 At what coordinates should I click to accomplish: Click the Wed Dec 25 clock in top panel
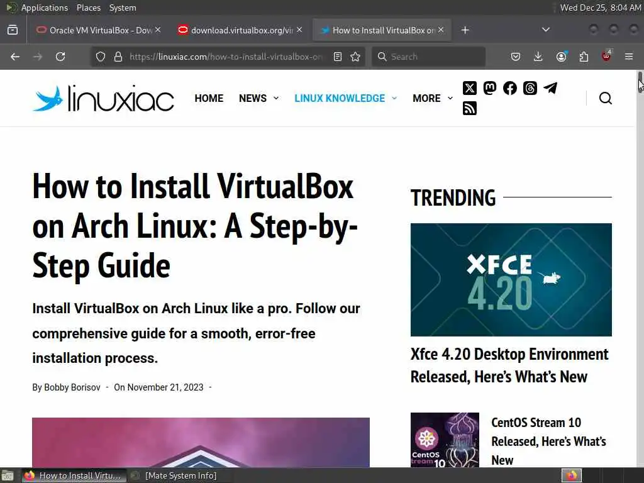tap(600, 8)
